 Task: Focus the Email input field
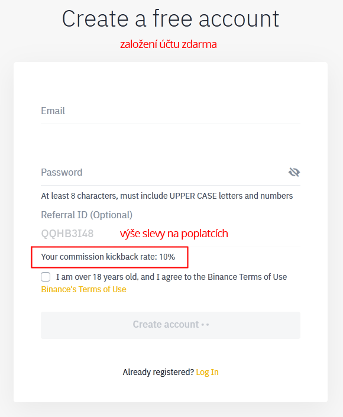pos(170,111)
